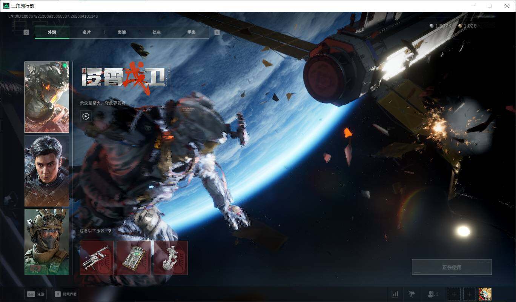Open the bar chart statistics icon

click(x=395, y=294)
